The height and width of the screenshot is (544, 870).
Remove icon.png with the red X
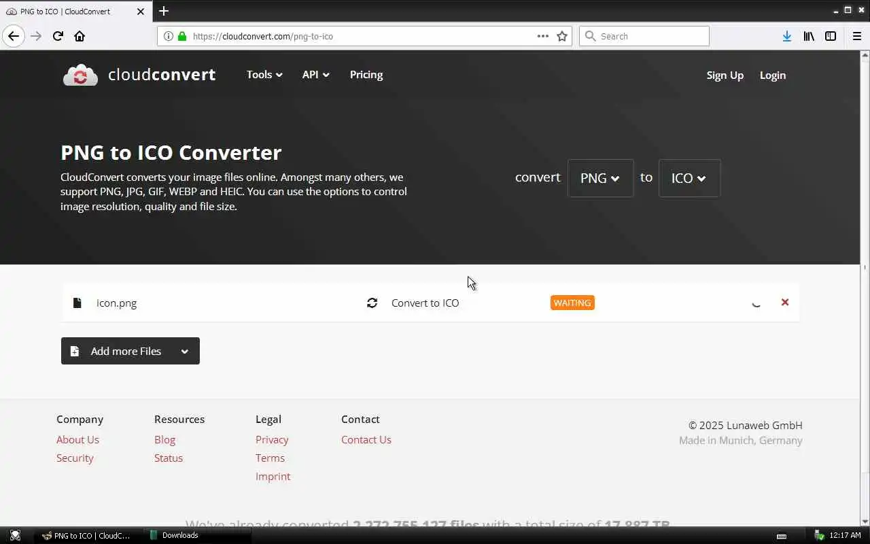[x=785, y=302]
